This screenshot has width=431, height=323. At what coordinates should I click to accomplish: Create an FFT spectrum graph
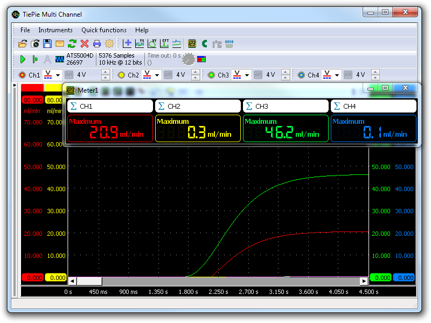(164, 44)
